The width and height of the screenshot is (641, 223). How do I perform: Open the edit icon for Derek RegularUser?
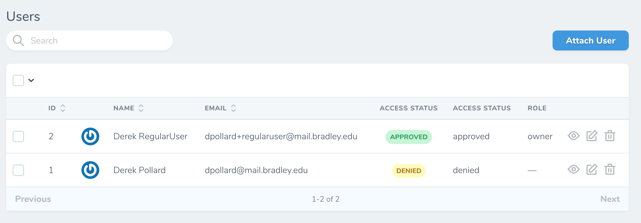click(x=592, y=136)
